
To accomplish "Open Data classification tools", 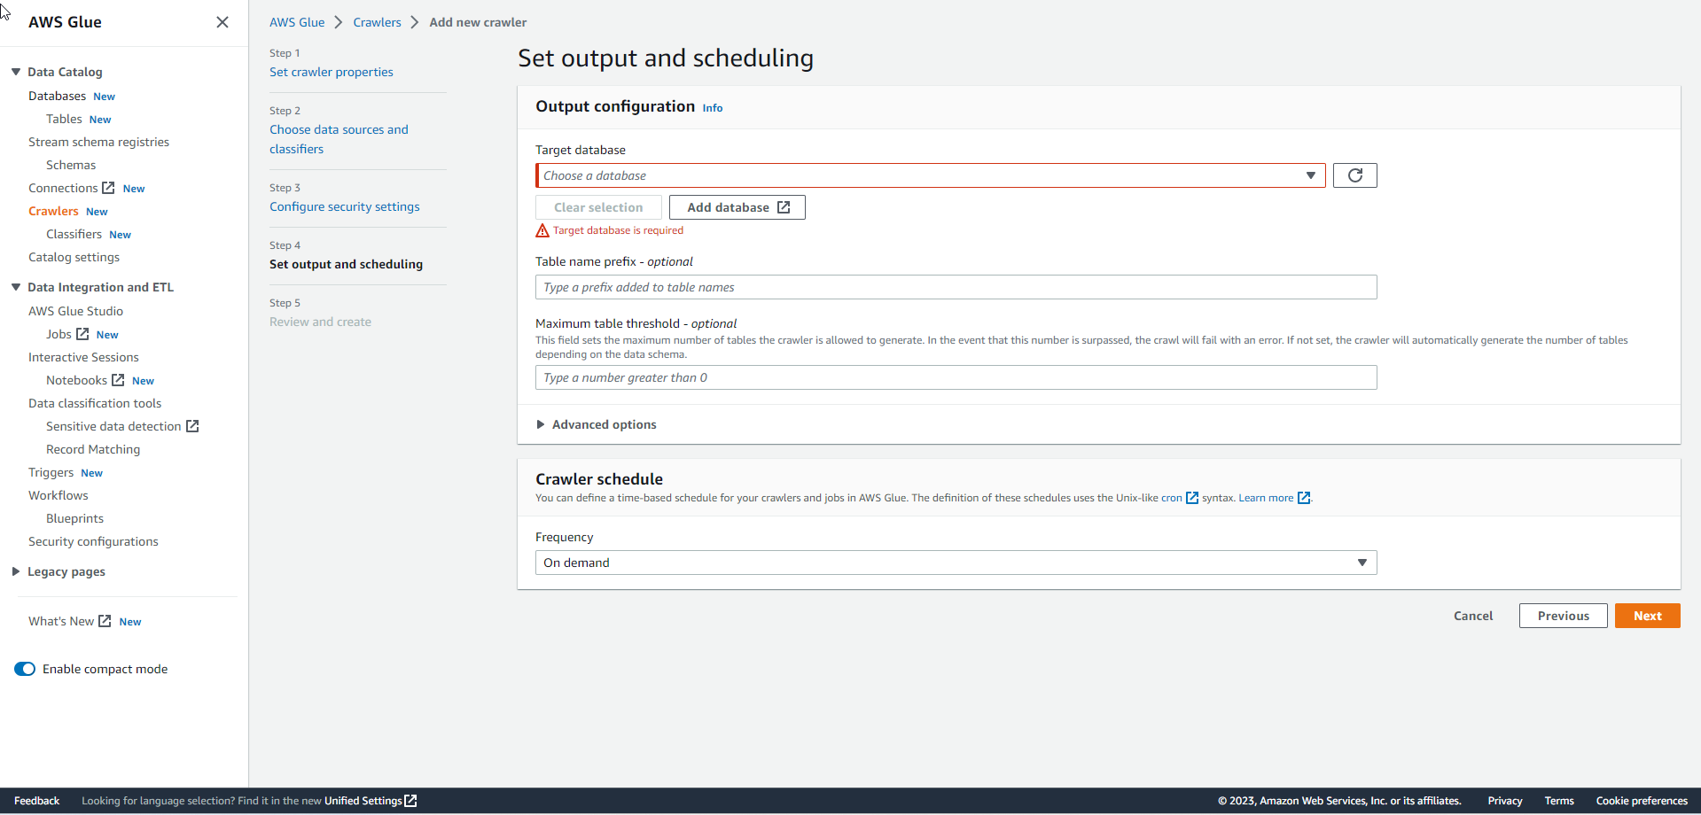I will pyautogui.click(x=95, y=403).
